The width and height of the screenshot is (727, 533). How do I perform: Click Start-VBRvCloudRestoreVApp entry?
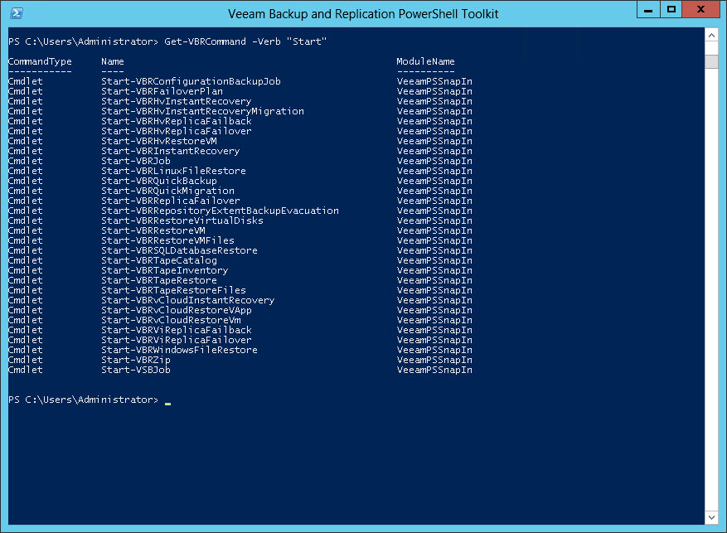tap(177, 311)
